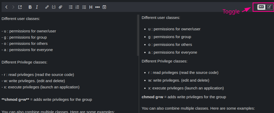Apply heading format with H button
The height and width of the screenshot is (113, 274).
(x=91, y=7)
